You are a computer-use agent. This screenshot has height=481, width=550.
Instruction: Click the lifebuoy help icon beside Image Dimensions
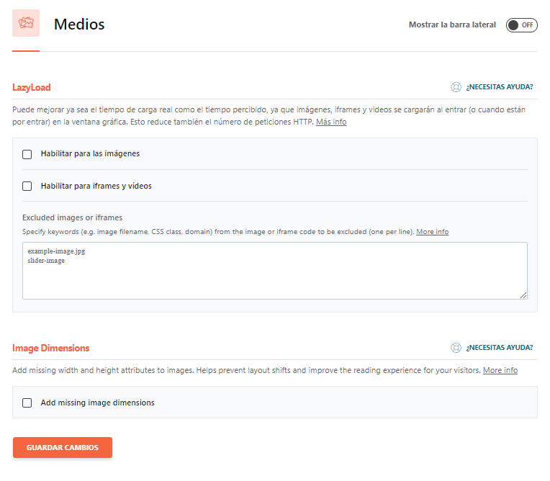click(x=456, y=348)
